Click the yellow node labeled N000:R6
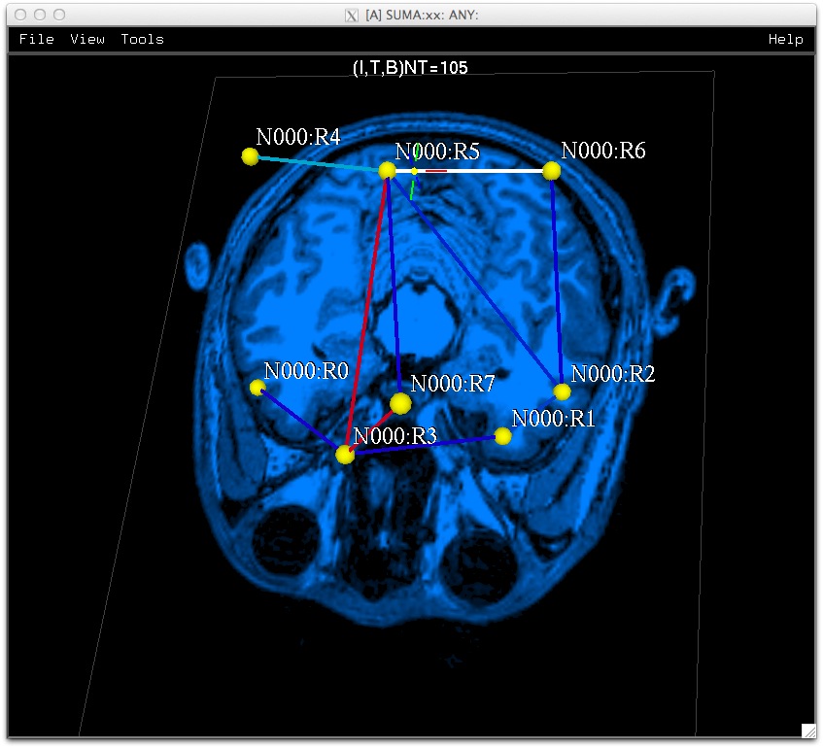823x748 pixels. tap(552, 171)
